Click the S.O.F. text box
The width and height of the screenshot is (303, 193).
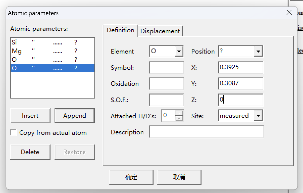[x=166, y=100]
